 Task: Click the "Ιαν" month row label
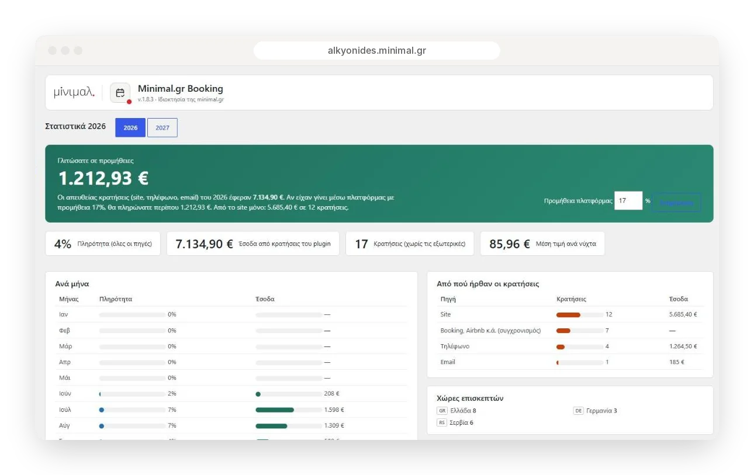click(64, 314)
